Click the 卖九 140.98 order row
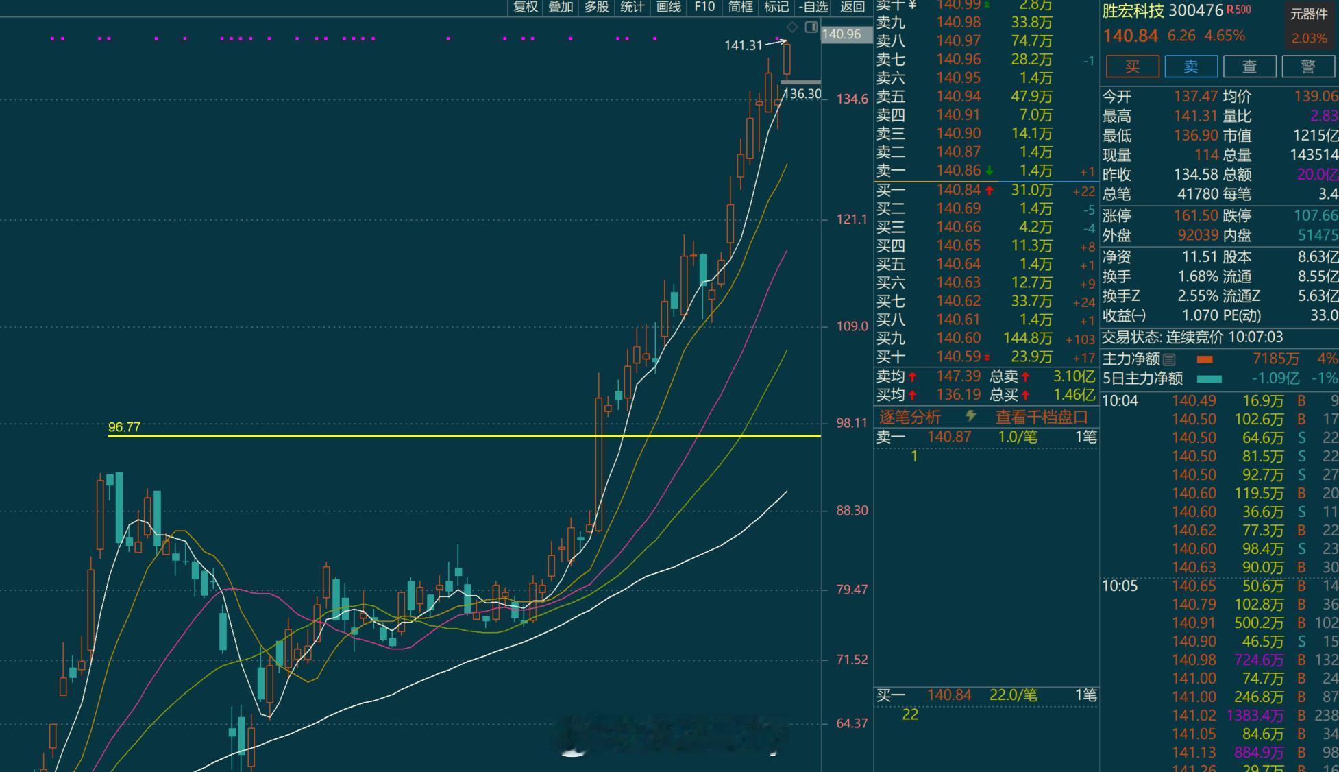Viewport: 1339px width, 772px height. 985,23
